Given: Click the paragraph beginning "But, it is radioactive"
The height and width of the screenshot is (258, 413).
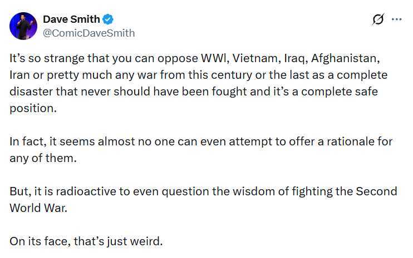Looking at the screenshot, I should tap(203, 200).
